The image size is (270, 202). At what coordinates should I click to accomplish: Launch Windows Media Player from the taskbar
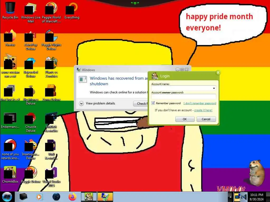point(39,197)
